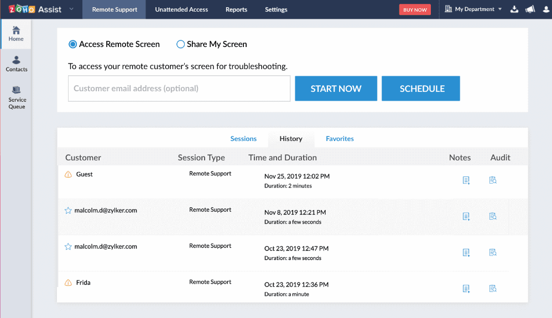The height and width of the screenshot is (318, 552).
Task: Select the Access Remote Screen radio button
Action: (x=72, y=44)
